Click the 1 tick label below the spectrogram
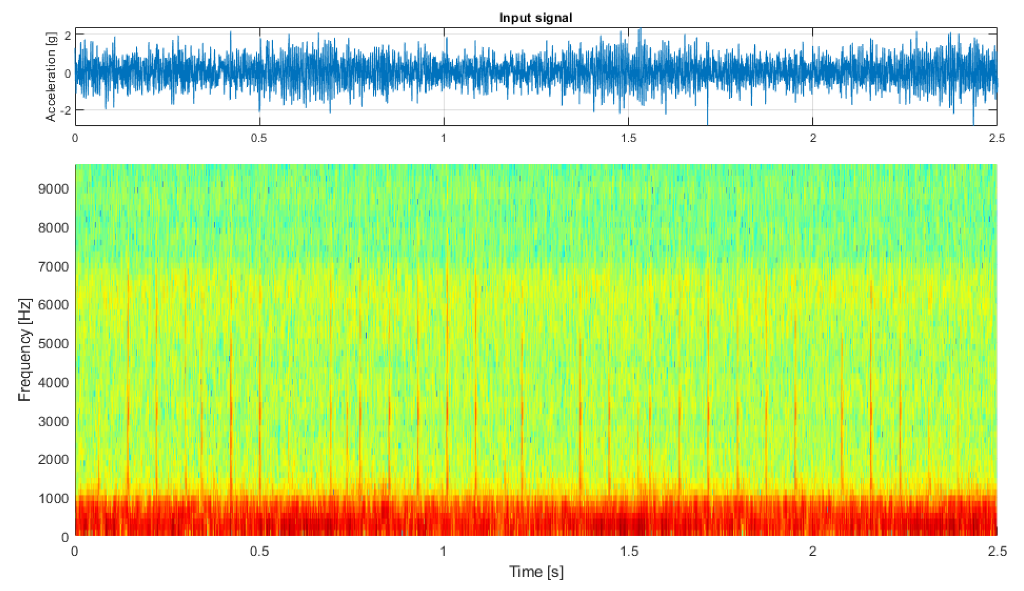1024x591 pixels. point(443,551)
